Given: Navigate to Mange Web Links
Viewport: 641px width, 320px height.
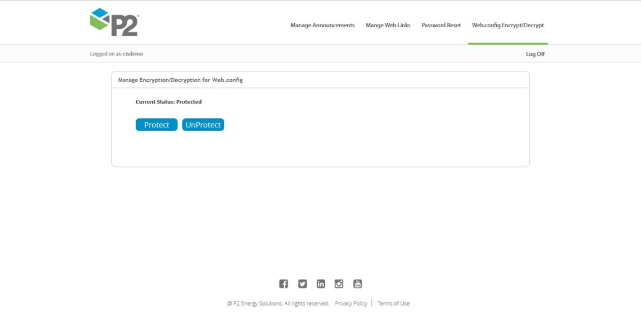Looking at the screenshot, I should [x=388, y=25].
